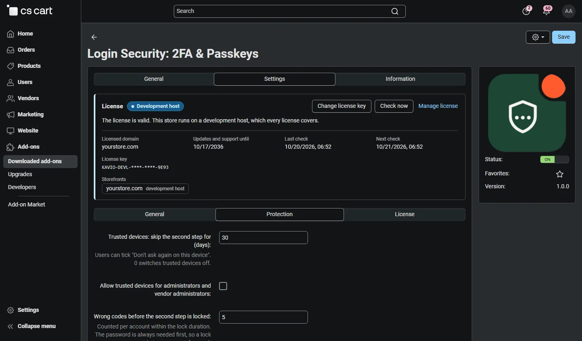Screen dimensions: 582x341
Task: Open the Products tag icon
Action: (x=11, y=66)
